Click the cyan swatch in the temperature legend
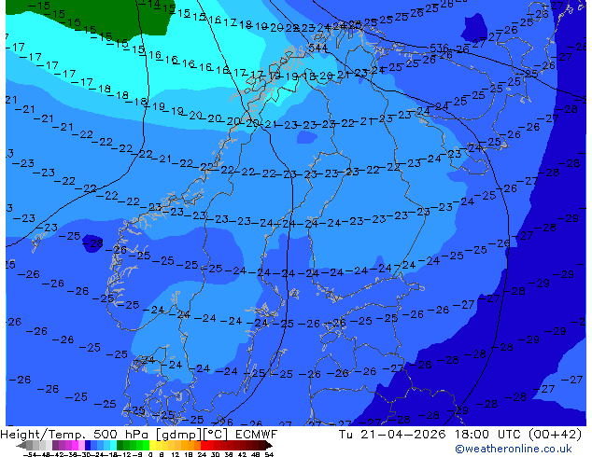Image resolution: width=592 pixels, height=457 pixels. [x=113, y=445]
